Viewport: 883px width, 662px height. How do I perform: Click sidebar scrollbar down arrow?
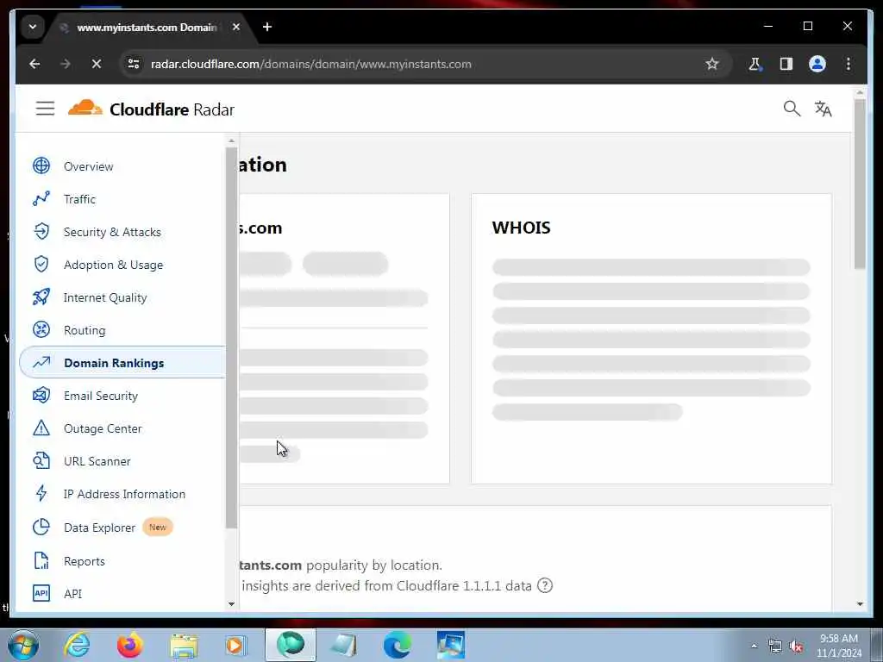pos(231,604)
